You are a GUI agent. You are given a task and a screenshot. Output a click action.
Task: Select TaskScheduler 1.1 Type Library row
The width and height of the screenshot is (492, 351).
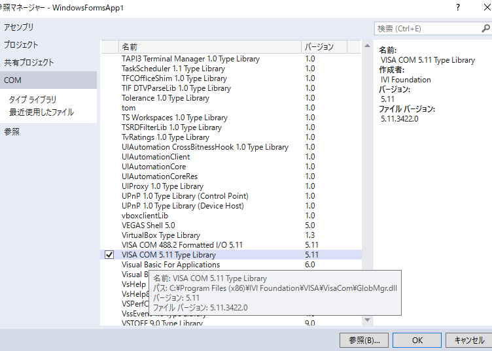[230, 69]
